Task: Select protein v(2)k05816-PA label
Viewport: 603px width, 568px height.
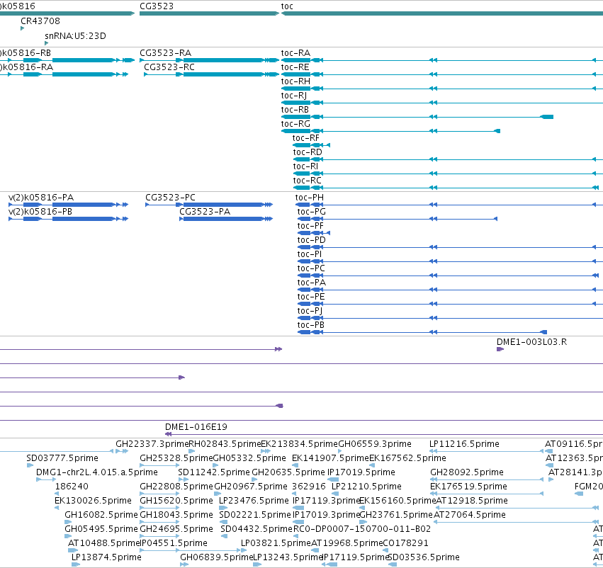Action: pyautogui.click(x=41, y=198)
